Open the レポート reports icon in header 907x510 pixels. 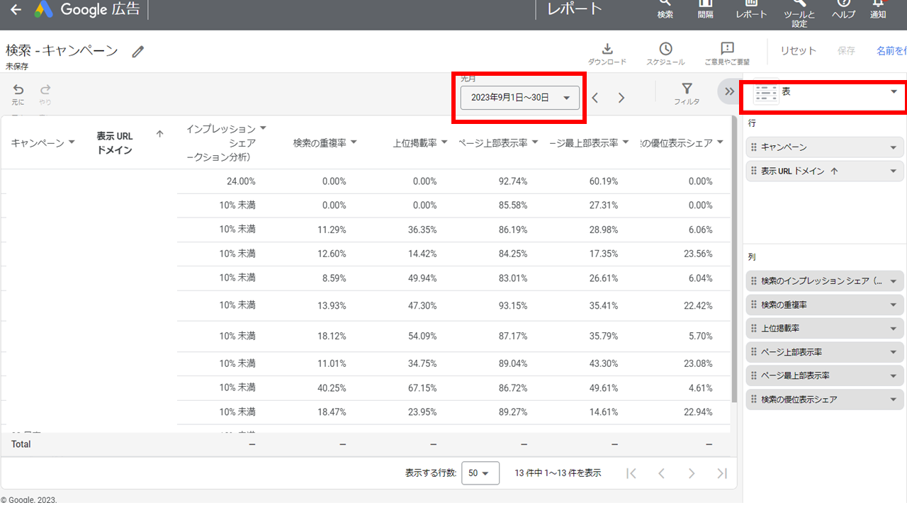point(751,9)
